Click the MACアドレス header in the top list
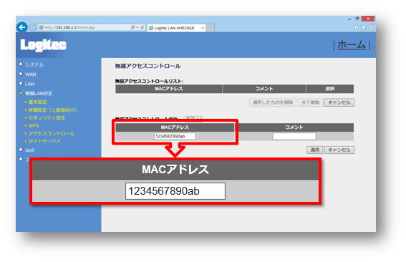 pos(169,89)
